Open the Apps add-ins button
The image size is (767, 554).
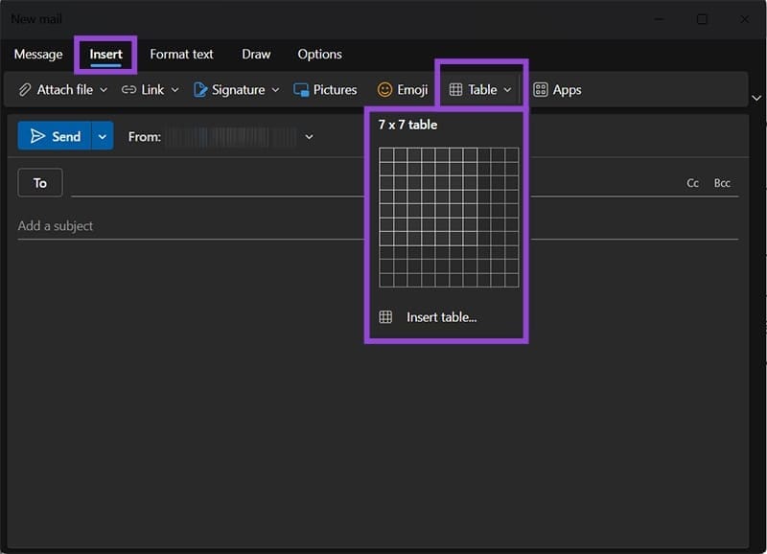557,90
